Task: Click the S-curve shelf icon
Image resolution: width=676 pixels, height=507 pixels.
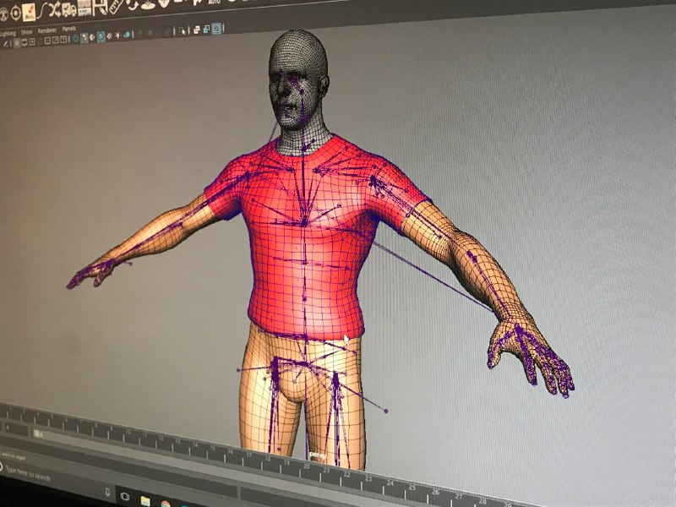Action: tap(41, 11)
